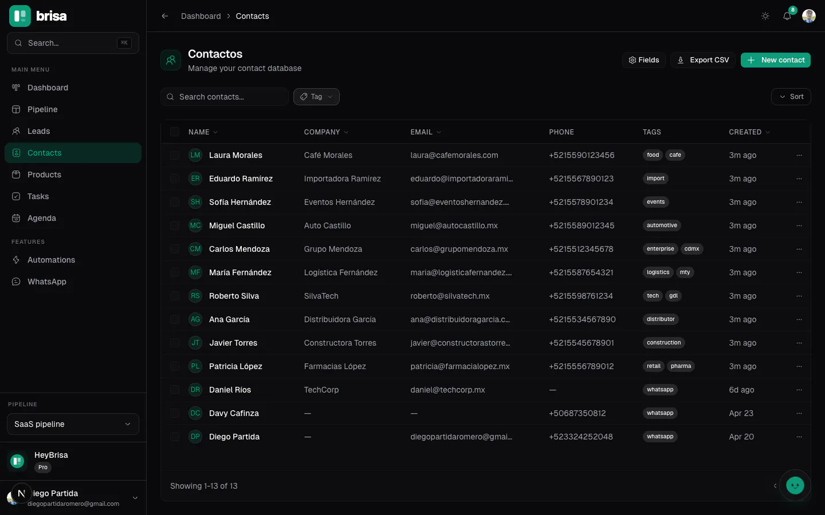Click the 'automotive' tag on Miguel Castillo
This screenshot has width=825, height=515.
click(x=662, y=225)
